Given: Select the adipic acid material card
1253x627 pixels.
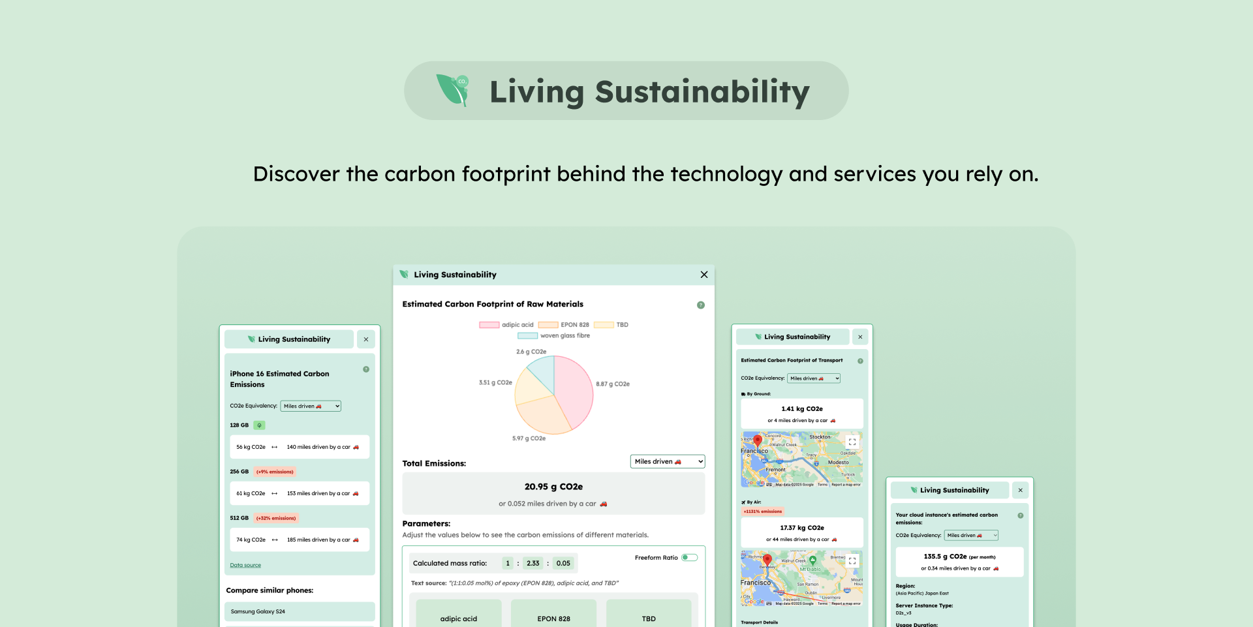Looking at the screenshot, I should click(x=459, y=613).
